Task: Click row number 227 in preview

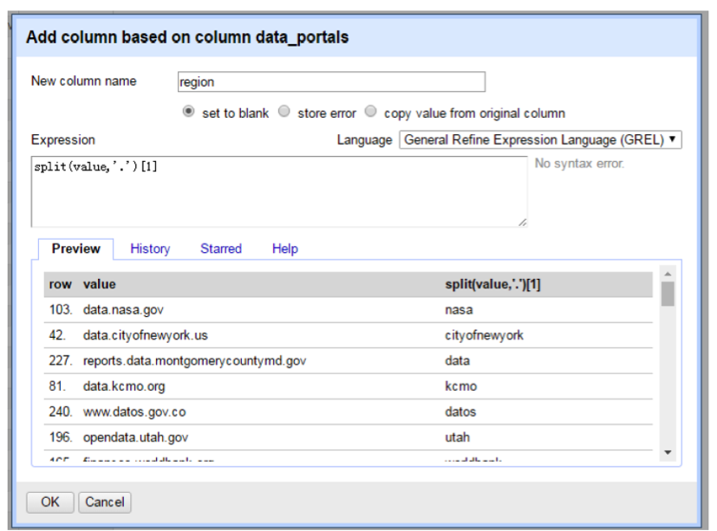Action: (x=61, y=361)
